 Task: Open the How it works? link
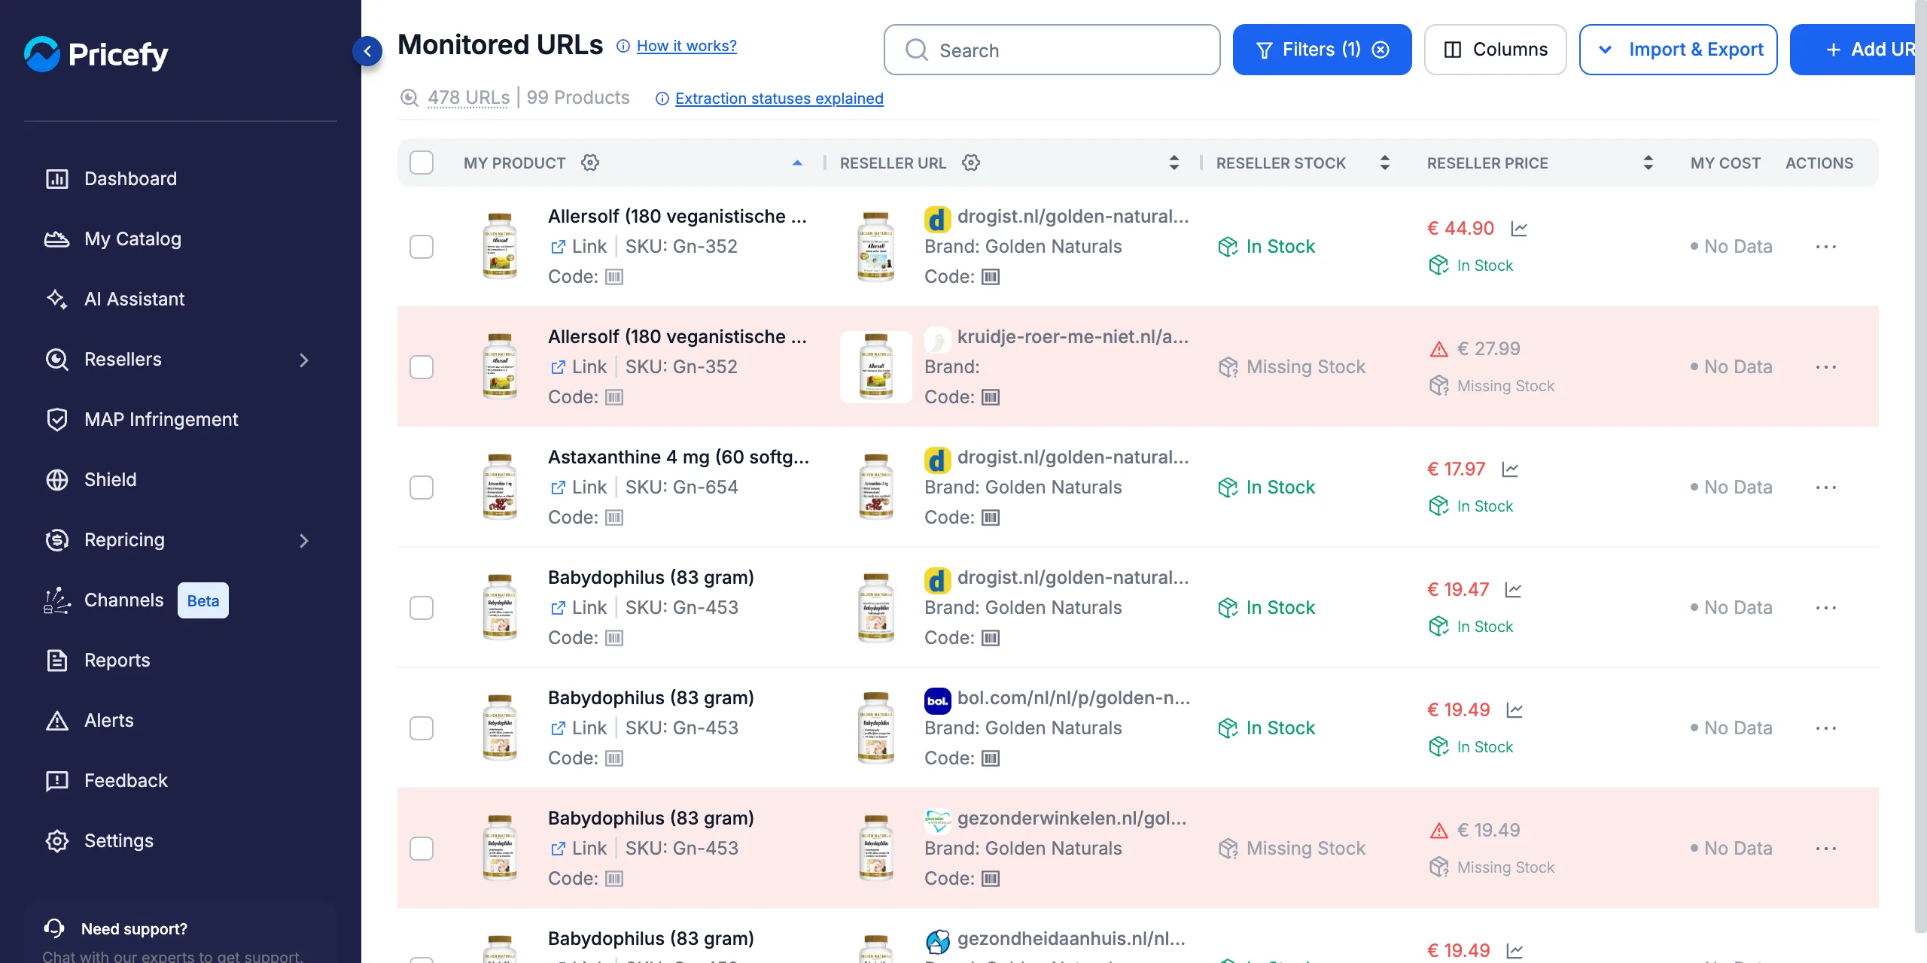[x=686, y=46]
